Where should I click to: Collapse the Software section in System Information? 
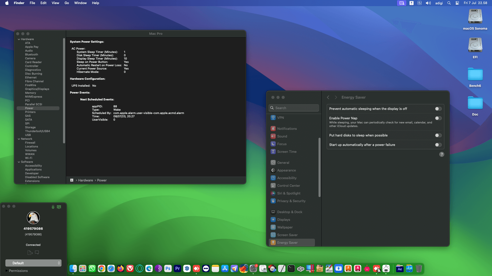pos(19,162)
